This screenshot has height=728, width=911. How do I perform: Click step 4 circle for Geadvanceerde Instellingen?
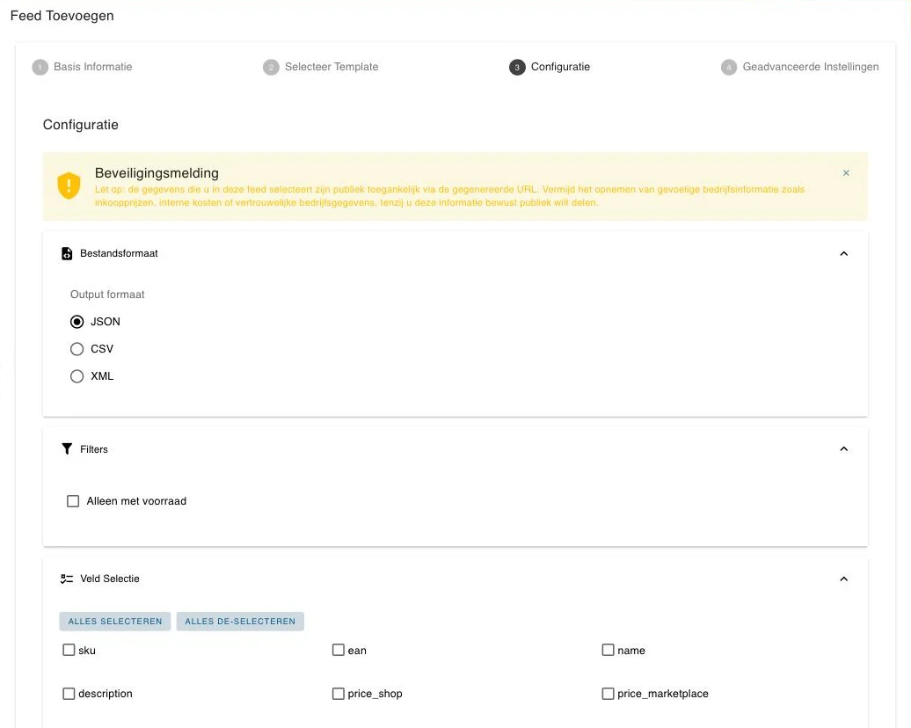(x=729, y=68)
